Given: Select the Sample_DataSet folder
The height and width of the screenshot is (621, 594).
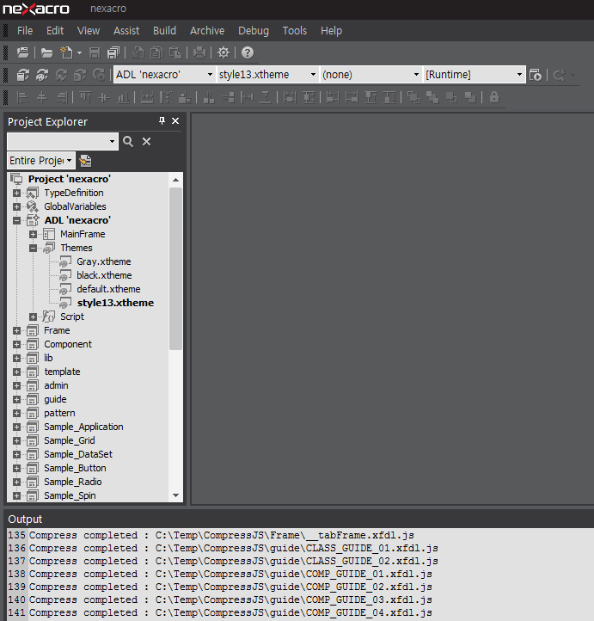Looking at the screenshot, I should pos(78,454).
